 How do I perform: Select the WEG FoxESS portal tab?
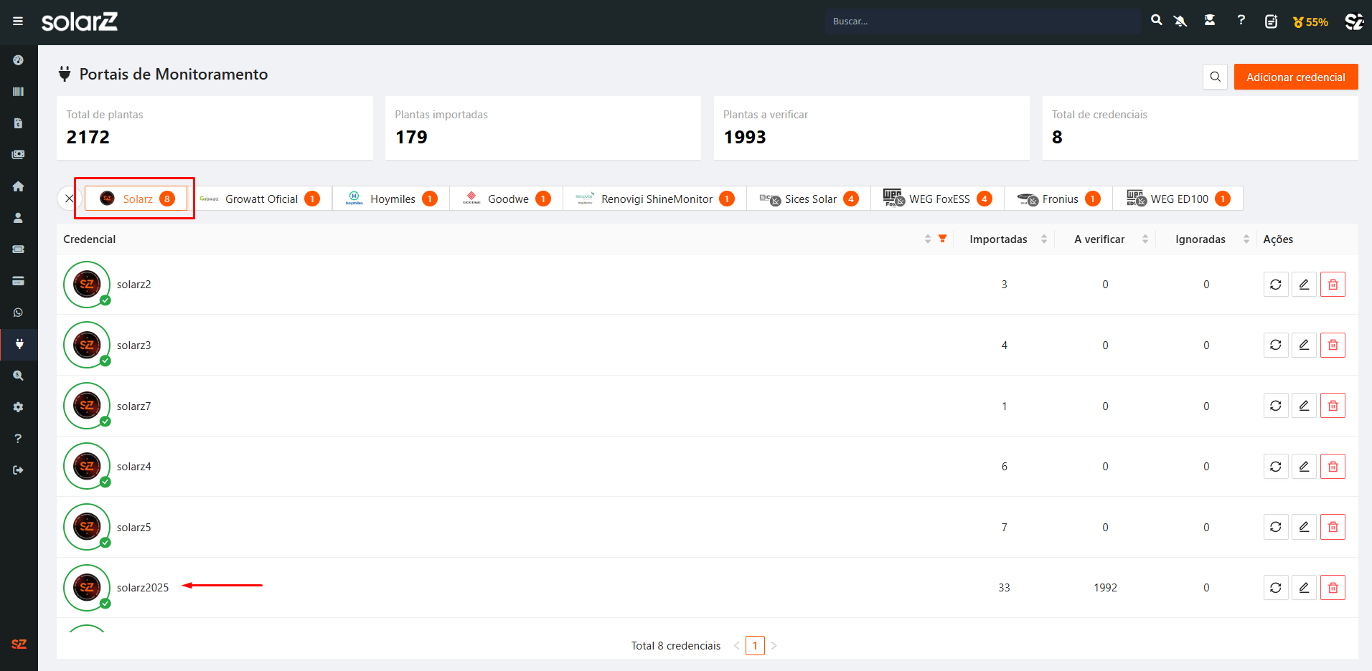(938, 199)
